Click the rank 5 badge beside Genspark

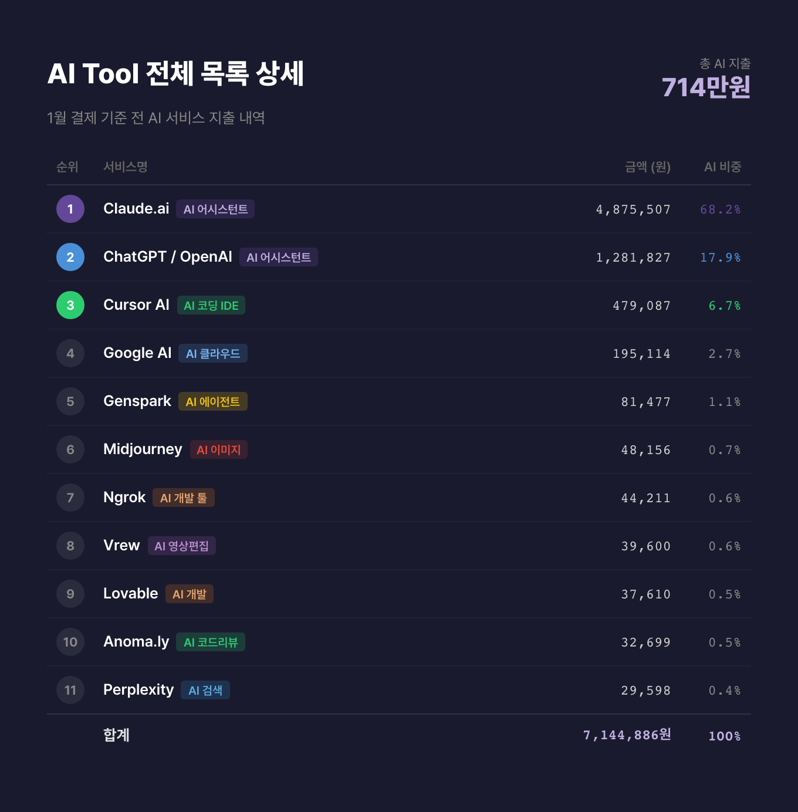[x=70, y=401]
